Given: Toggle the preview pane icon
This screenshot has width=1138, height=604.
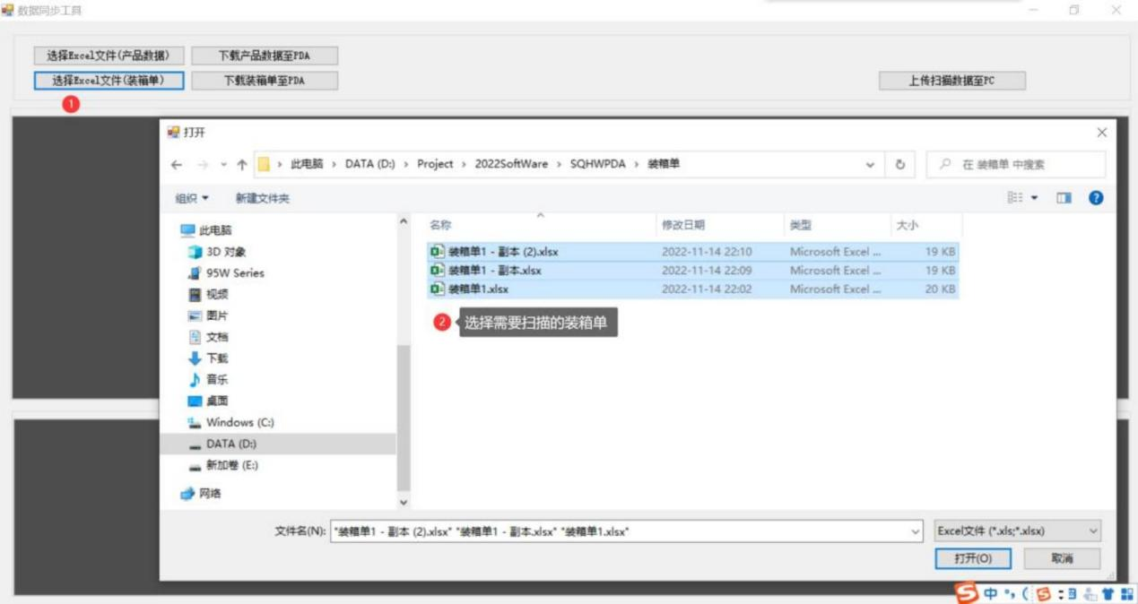Looking at the screenshot, I should pos(1064,198).
